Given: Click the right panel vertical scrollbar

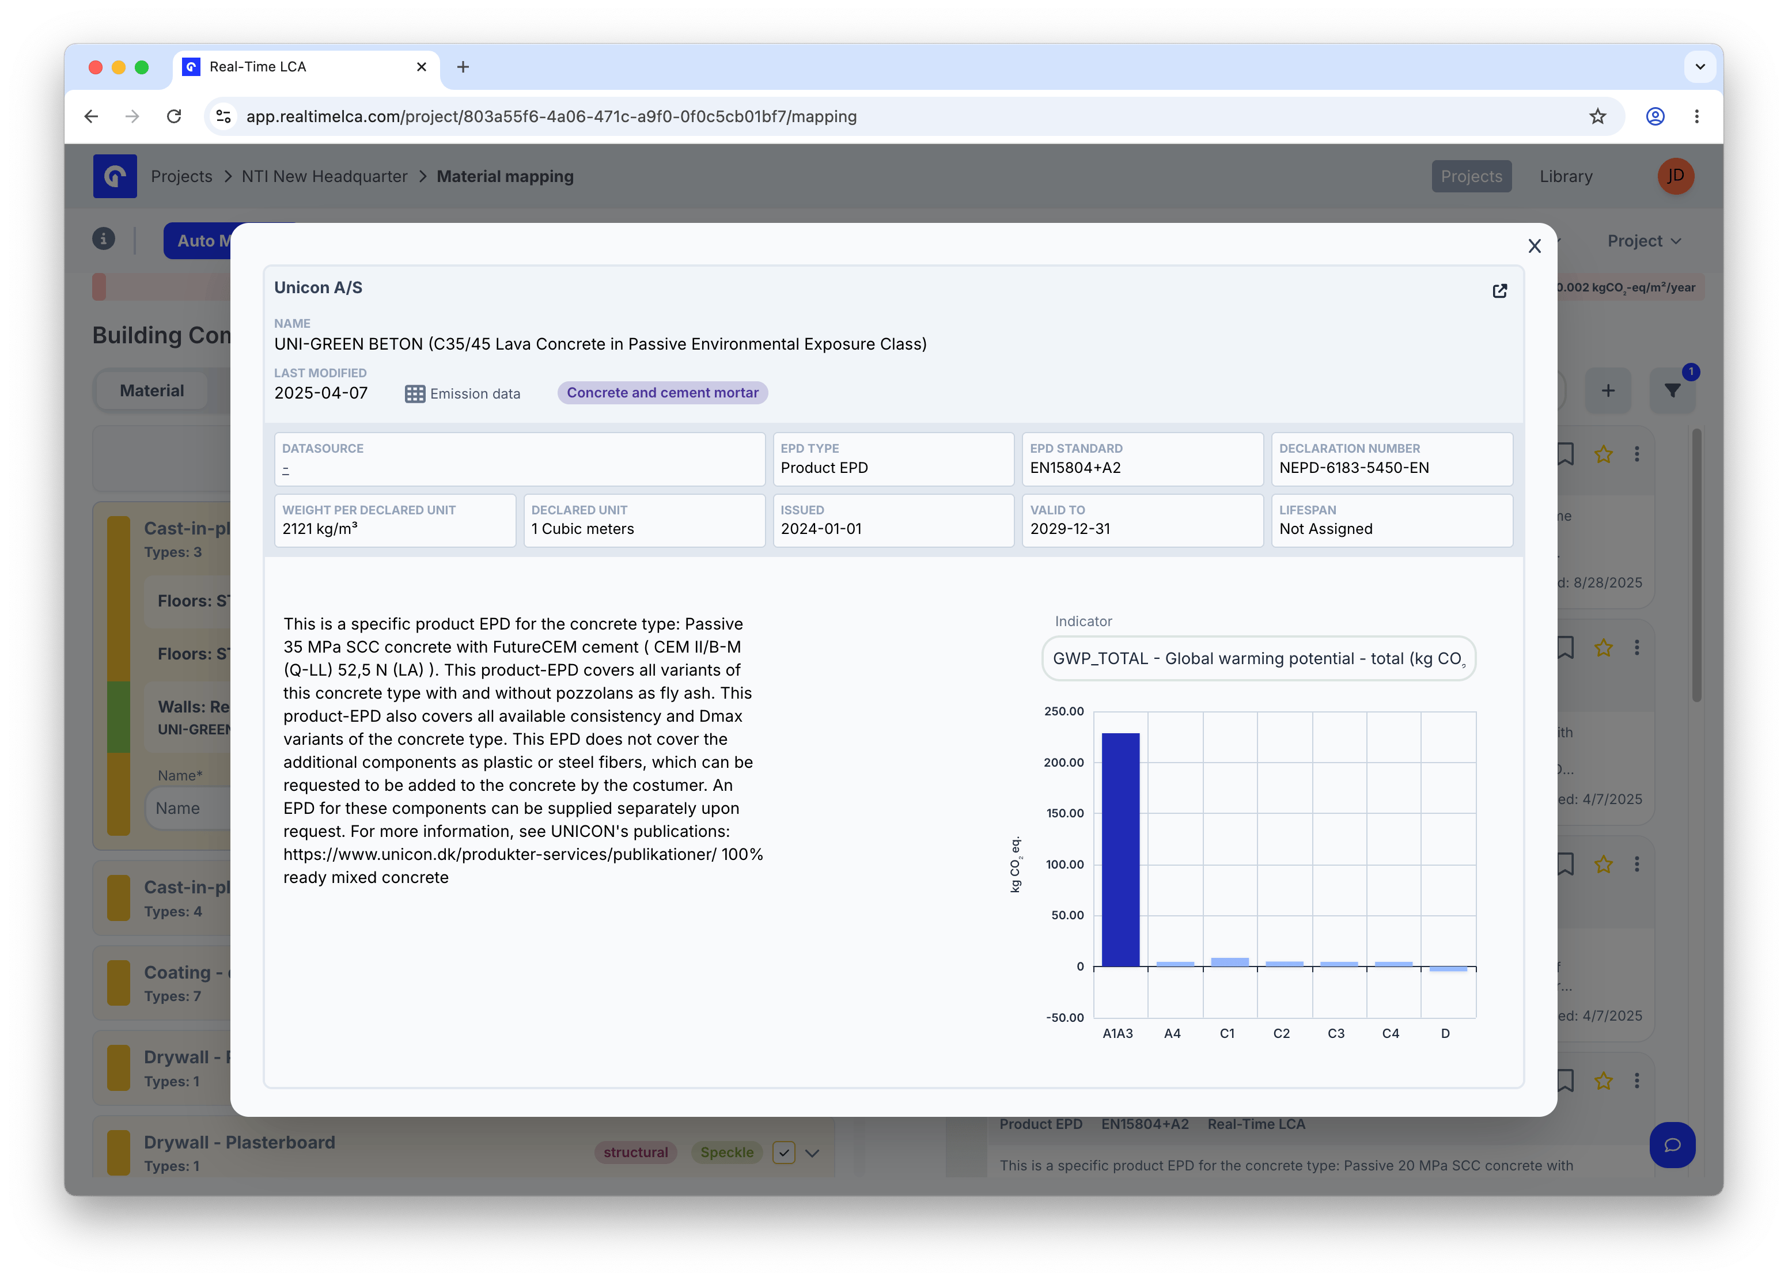Looking at the screenshot, I should click(x=1696, y=564).
